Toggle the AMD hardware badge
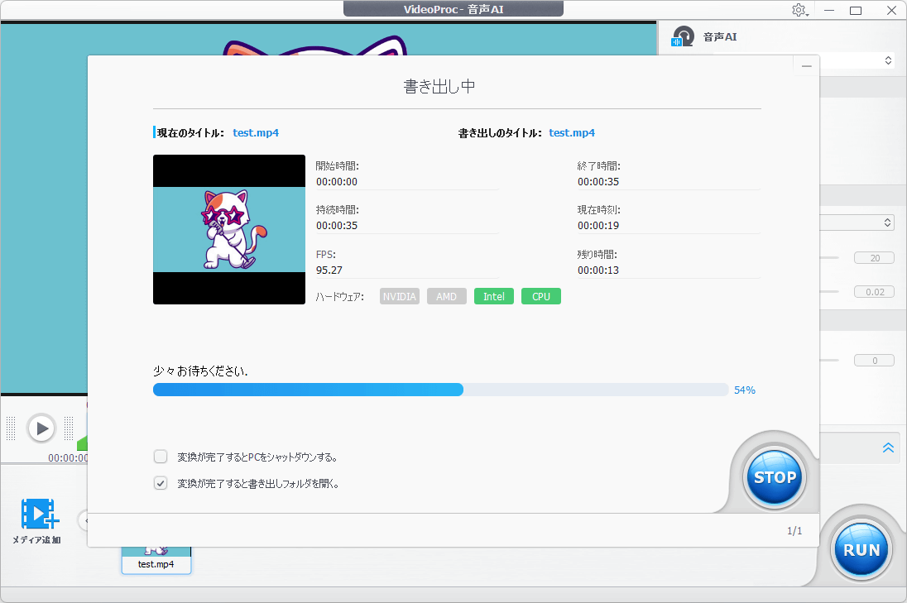This screenshot has width=907, height=603. point(446,296)
